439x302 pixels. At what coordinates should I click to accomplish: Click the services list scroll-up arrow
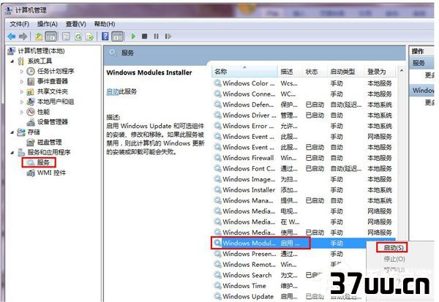pyautogui.click(x=402, y=71)
